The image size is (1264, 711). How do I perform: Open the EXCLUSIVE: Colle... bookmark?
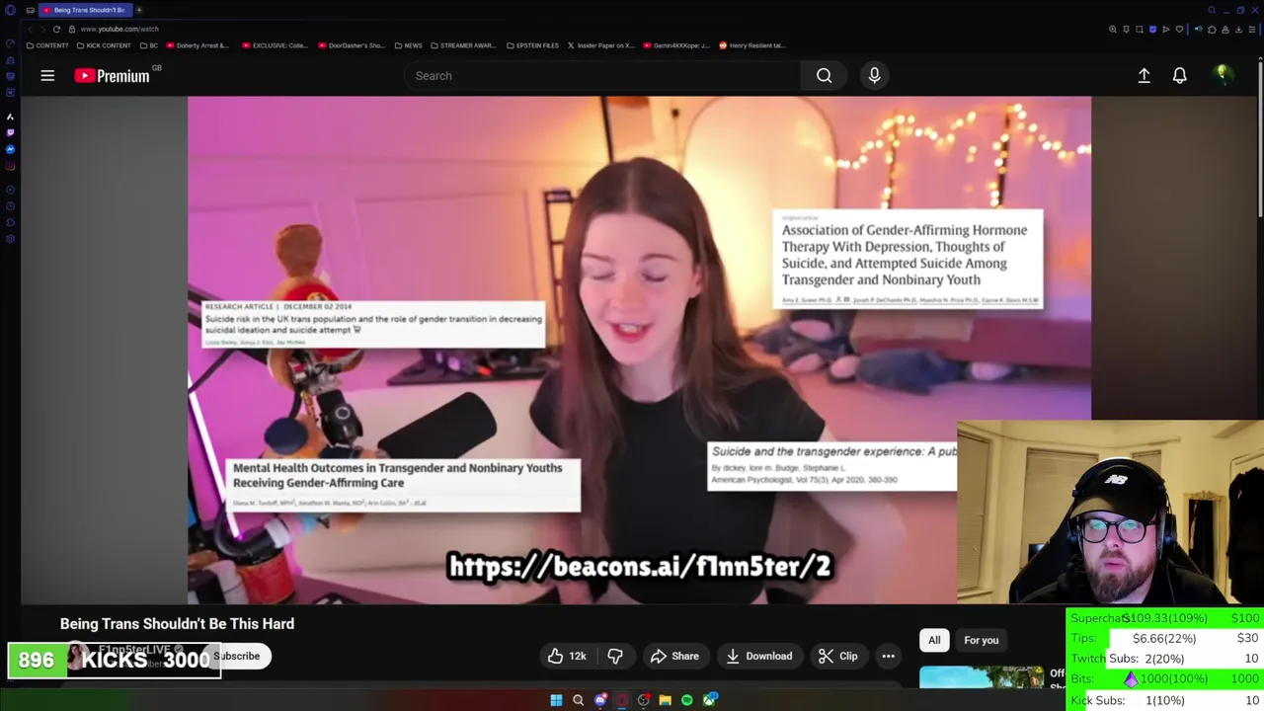pos(275,45)
